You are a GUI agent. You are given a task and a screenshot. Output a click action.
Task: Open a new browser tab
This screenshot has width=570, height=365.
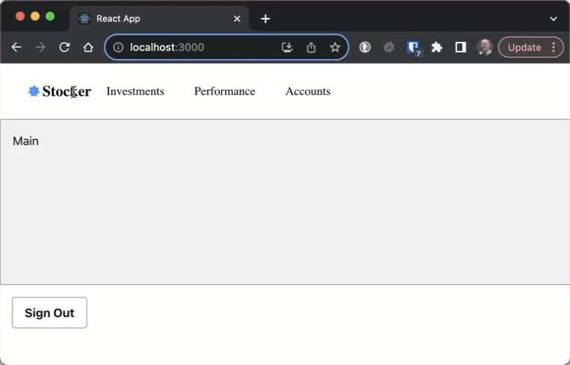(x=266, y=19)
